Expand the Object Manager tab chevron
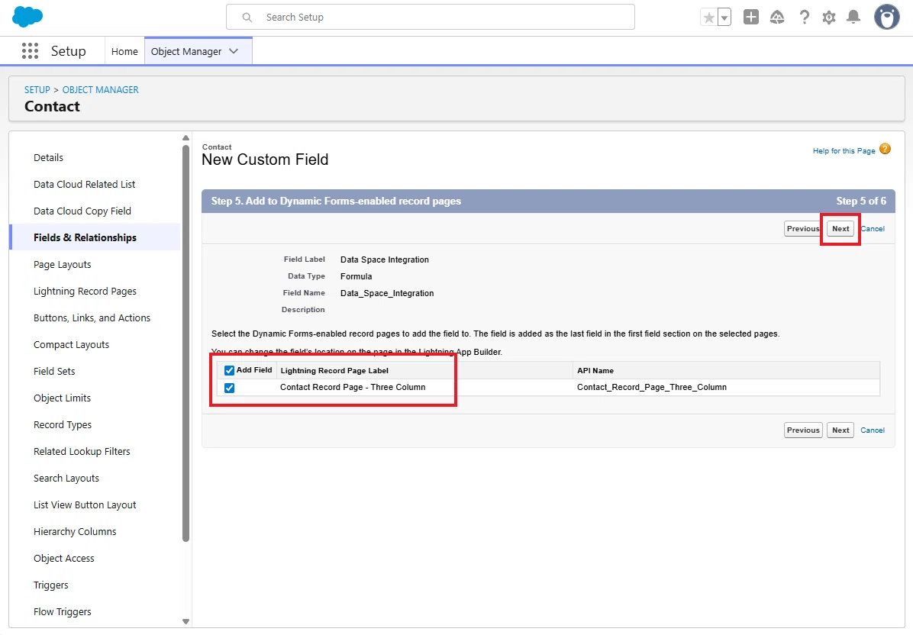 click(x=234, y=51)
